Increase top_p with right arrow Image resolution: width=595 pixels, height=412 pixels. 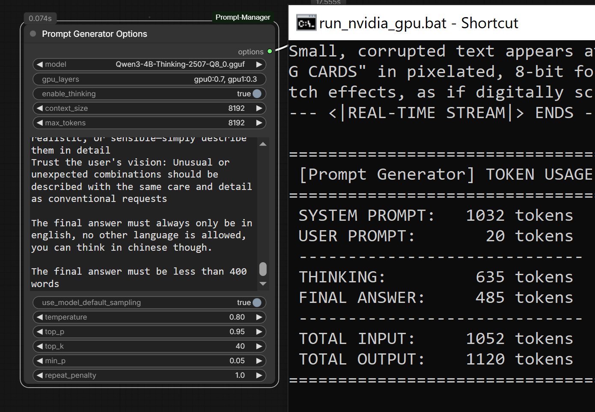[x=259, y=332]
